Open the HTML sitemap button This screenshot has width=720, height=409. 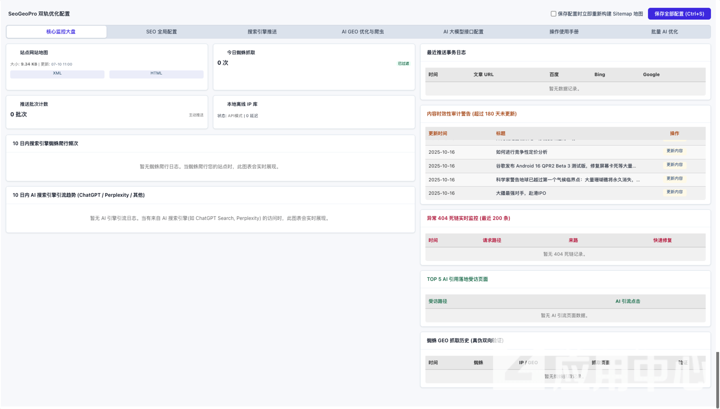click(156, 74)
